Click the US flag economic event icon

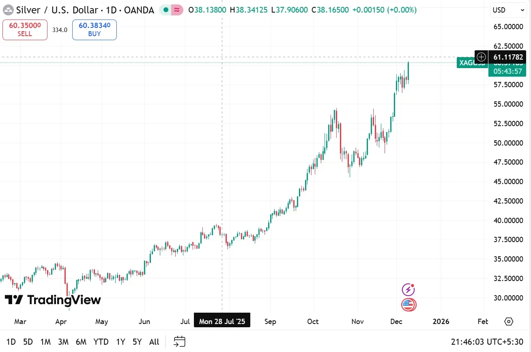408,305
